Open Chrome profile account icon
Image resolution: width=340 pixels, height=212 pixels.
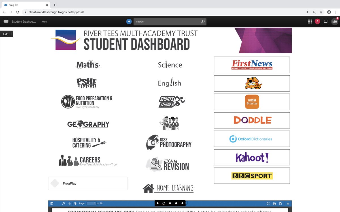coord(329,12)
